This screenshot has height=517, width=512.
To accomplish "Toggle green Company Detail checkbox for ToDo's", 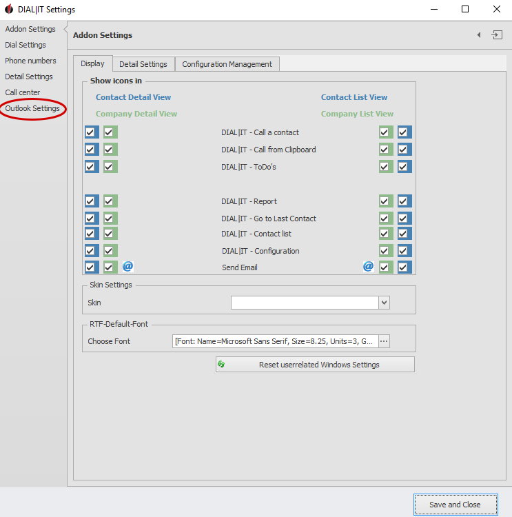I will (x=110, y=167).
